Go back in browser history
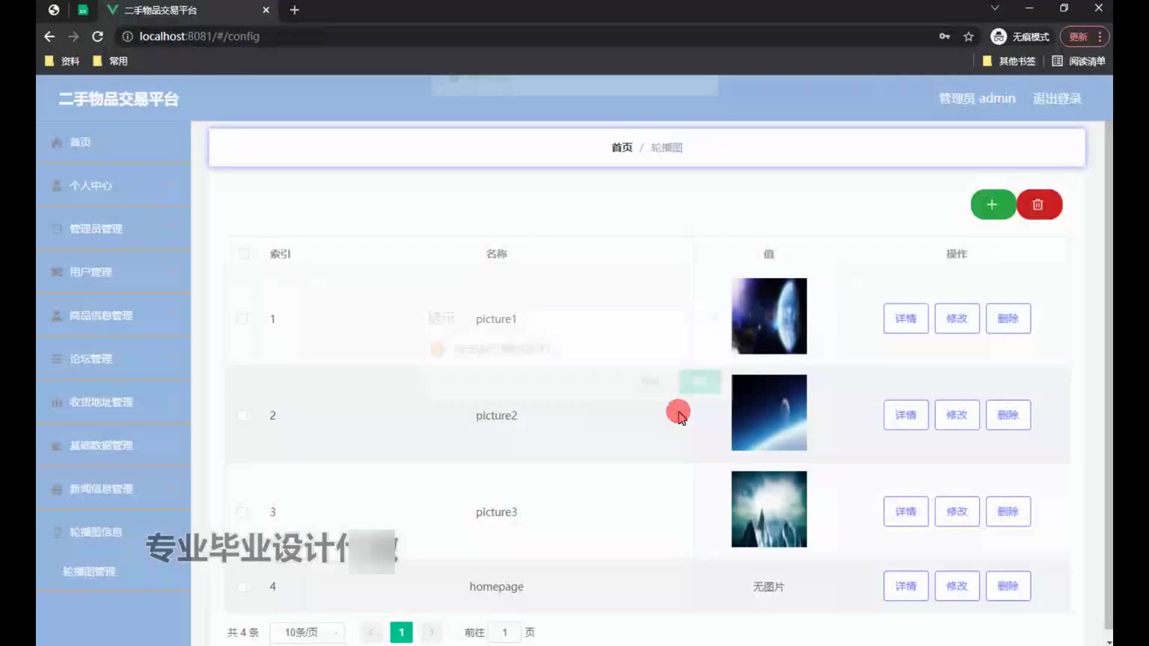1149x646 pixels. click(49, 36)
